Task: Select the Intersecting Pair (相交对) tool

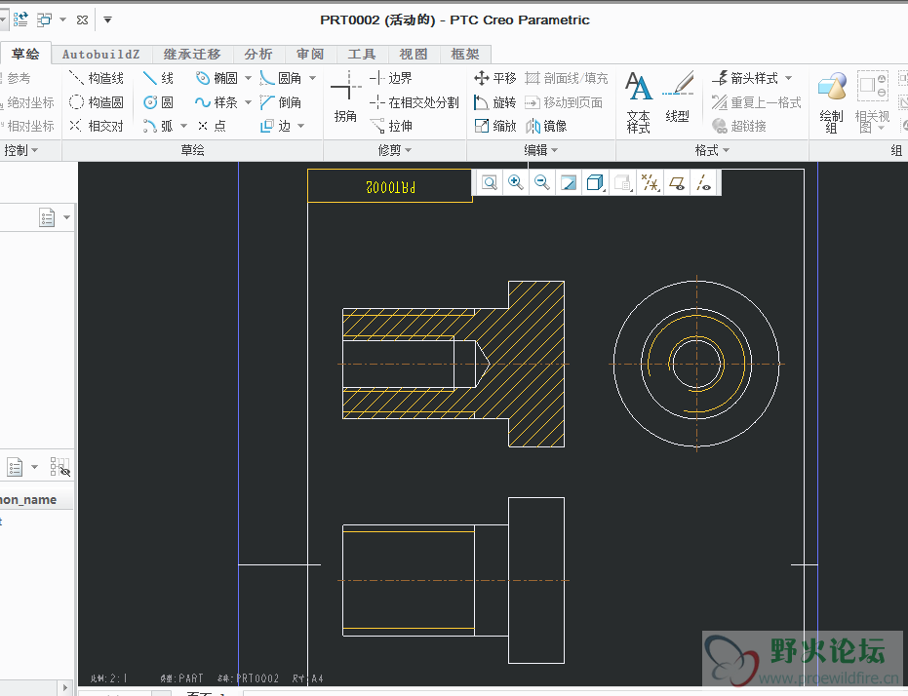Action: 97,126
